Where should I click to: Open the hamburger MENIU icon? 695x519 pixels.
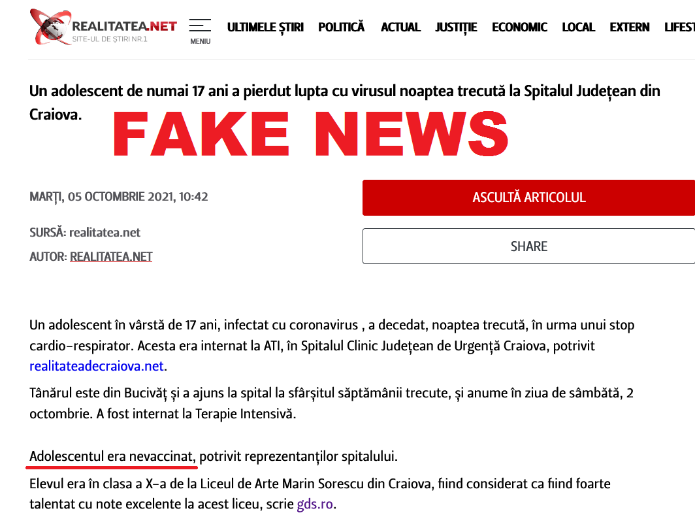[x=200, y=31]
